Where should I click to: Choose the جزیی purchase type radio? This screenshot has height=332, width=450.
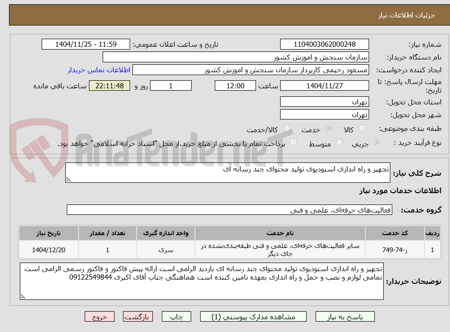coord(378,142)
